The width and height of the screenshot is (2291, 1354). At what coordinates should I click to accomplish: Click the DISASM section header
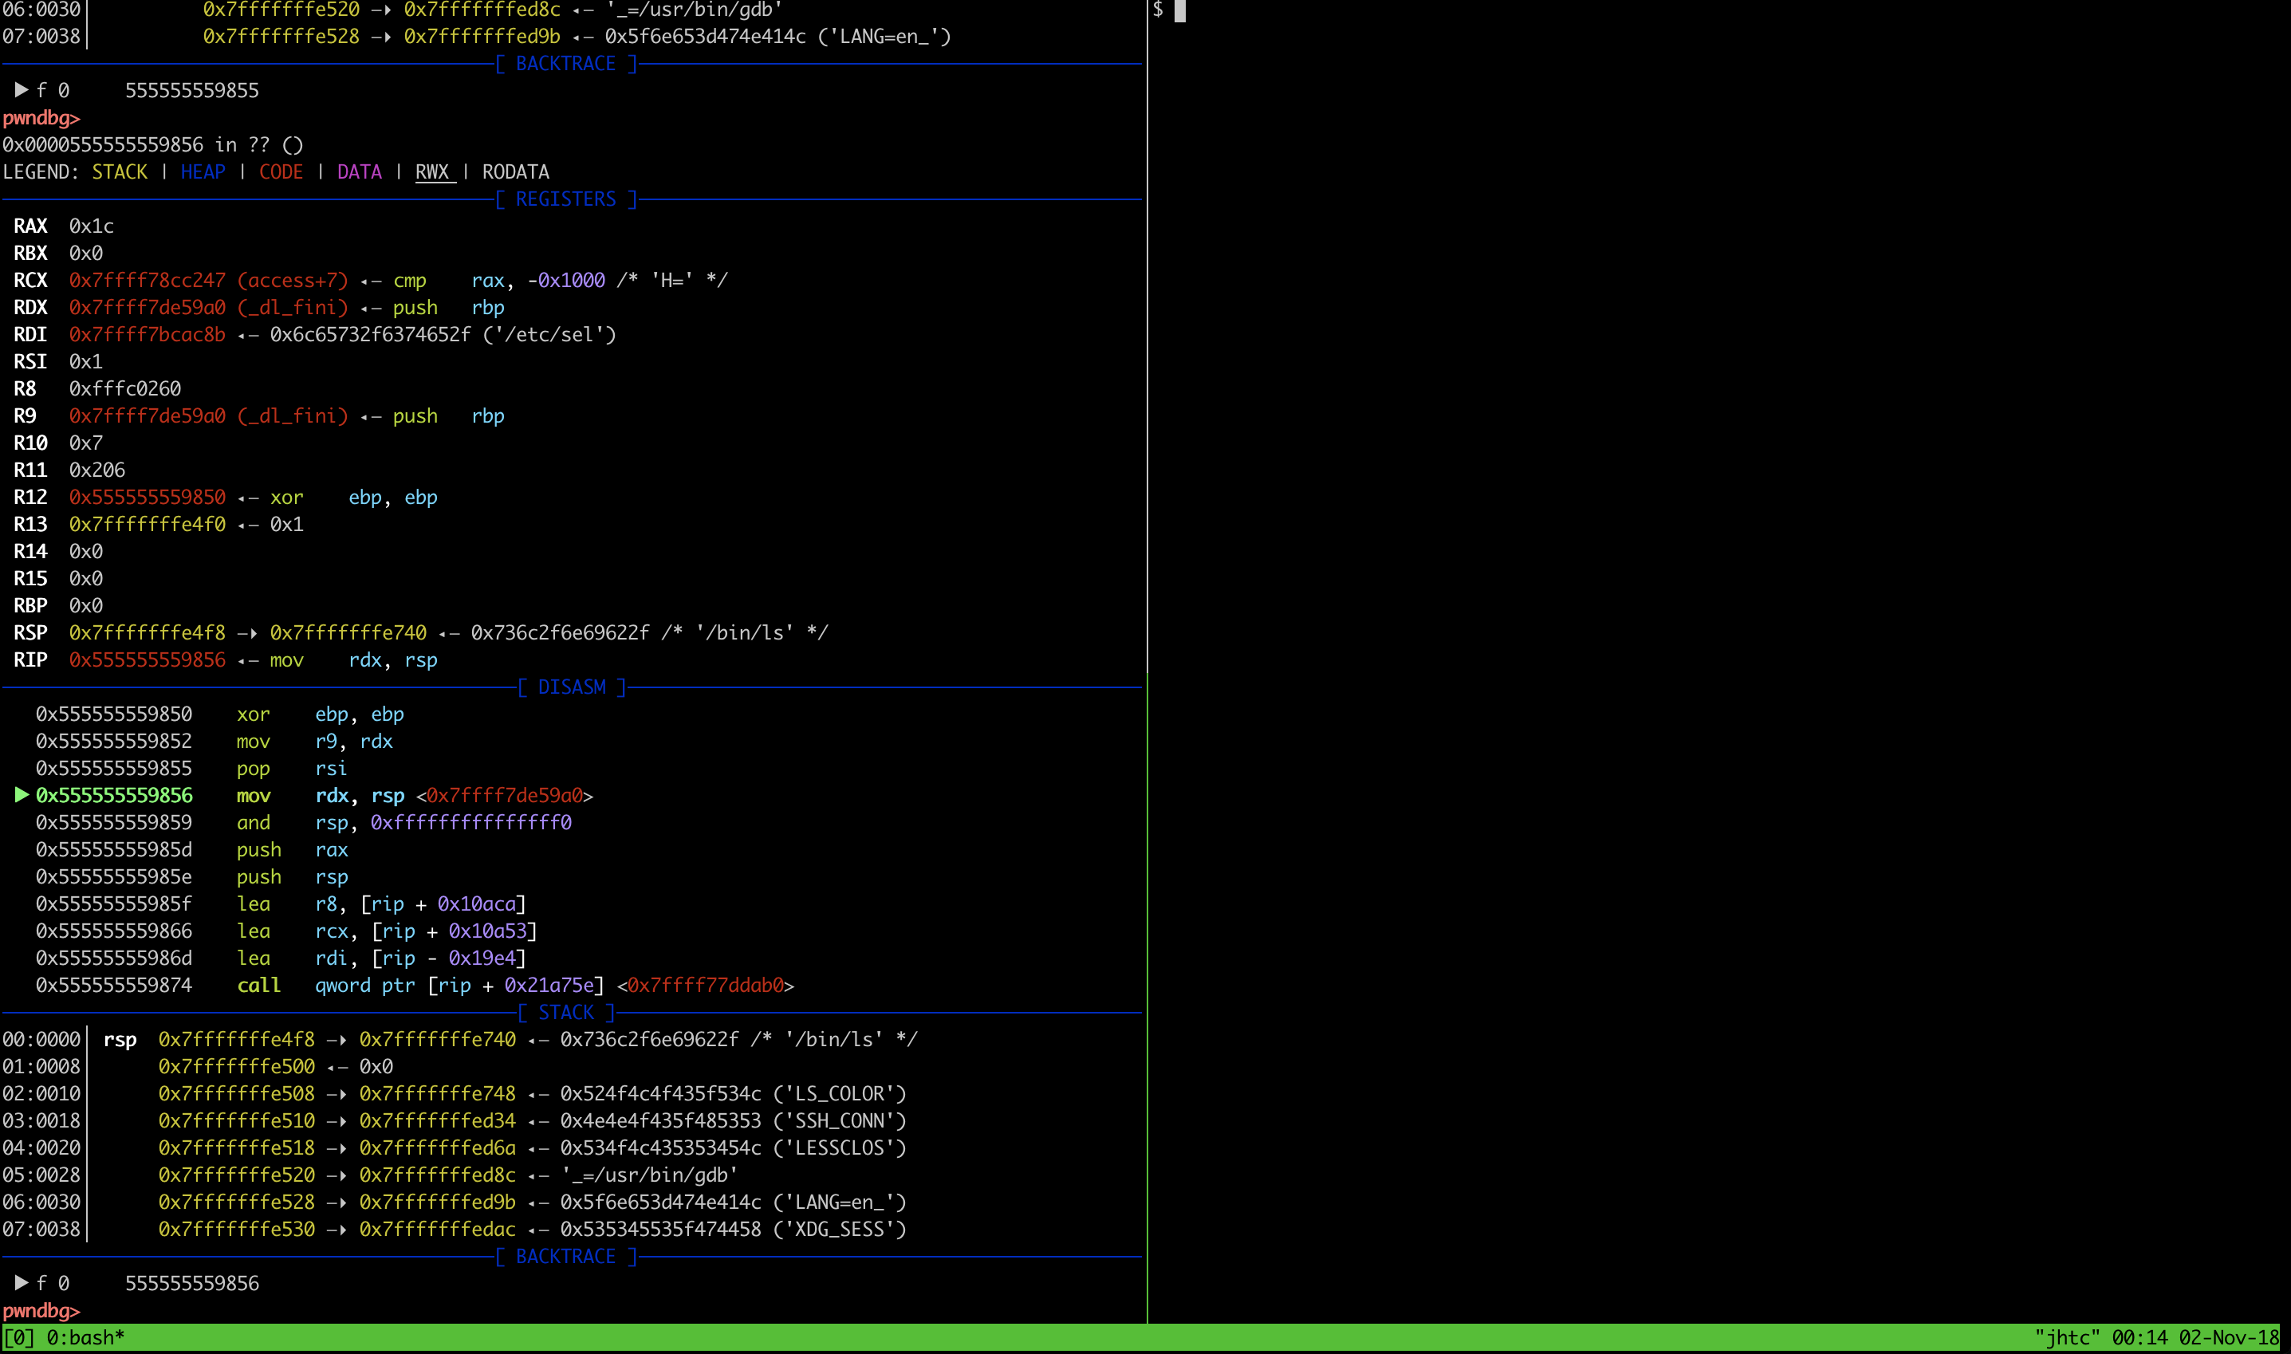[x=572, y=687]
